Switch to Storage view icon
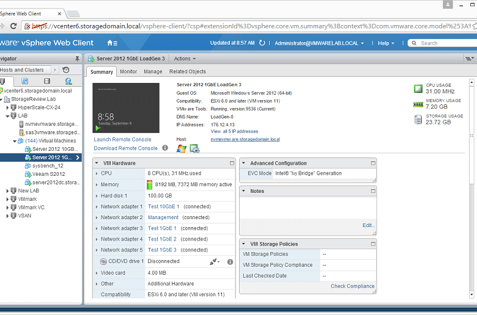Screen dimensions: 477x315 pyautogui.click(x=47, y=81)
